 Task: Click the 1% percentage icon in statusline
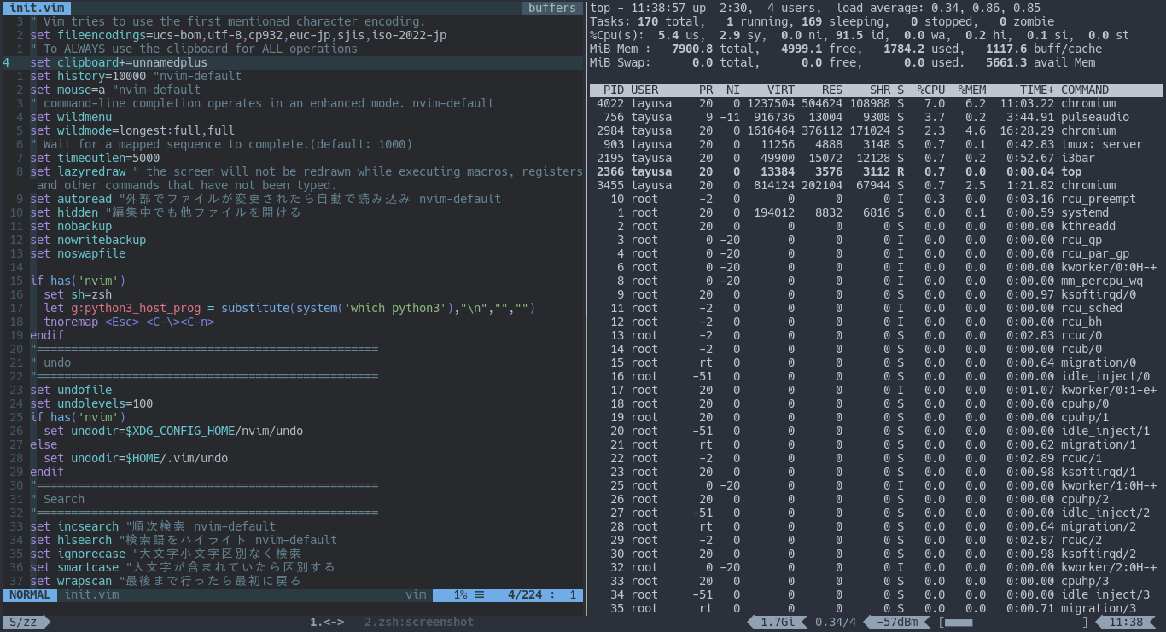click(x=469, y=594)
